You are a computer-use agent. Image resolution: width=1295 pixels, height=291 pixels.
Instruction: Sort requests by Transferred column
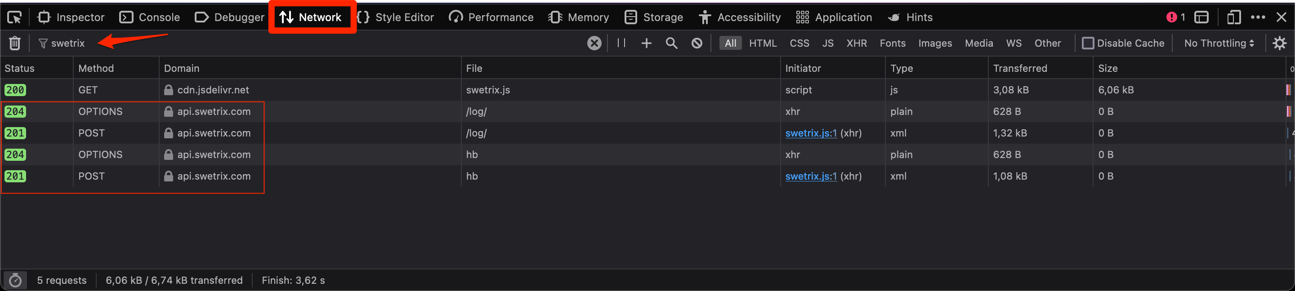(x=1019, y=68)
